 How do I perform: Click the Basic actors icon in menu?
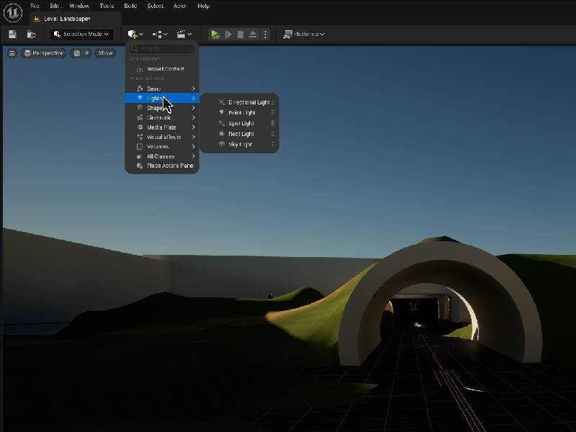140,89
